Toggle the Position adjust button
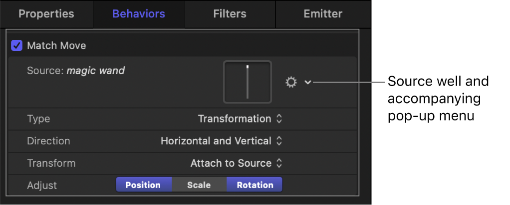 [143, 185]
